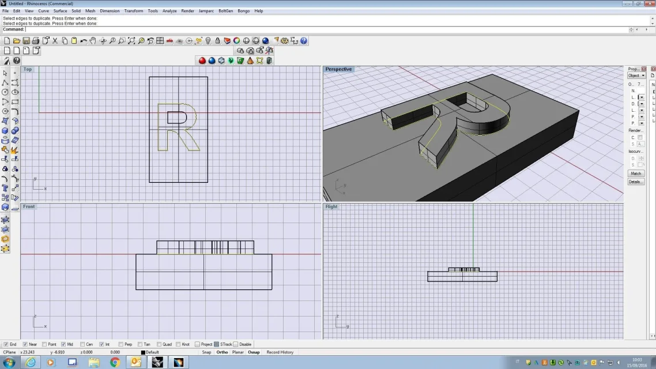
Task: Click the Undo arrow icon
Action: (84, 41)
